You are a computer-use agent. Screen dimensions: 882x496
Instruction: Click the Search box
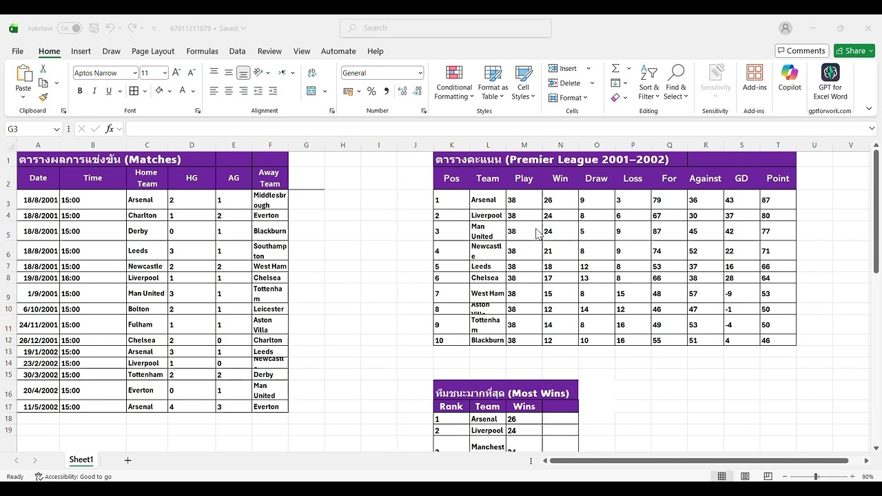[445, 28]
